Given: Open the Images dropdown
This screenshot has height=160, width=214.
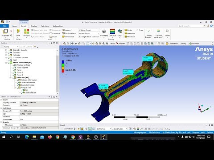Looking at the screenshot, I should click(67, 30).
